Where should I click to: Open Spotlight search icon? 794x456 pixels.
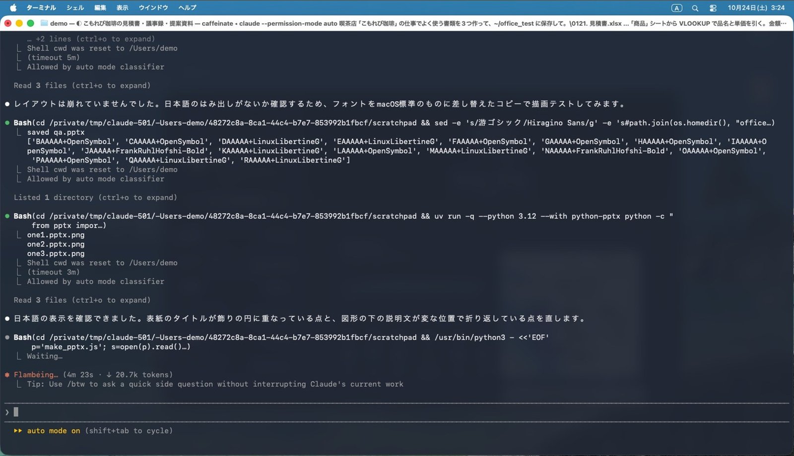pyautogui.click(x=695, y=8)
